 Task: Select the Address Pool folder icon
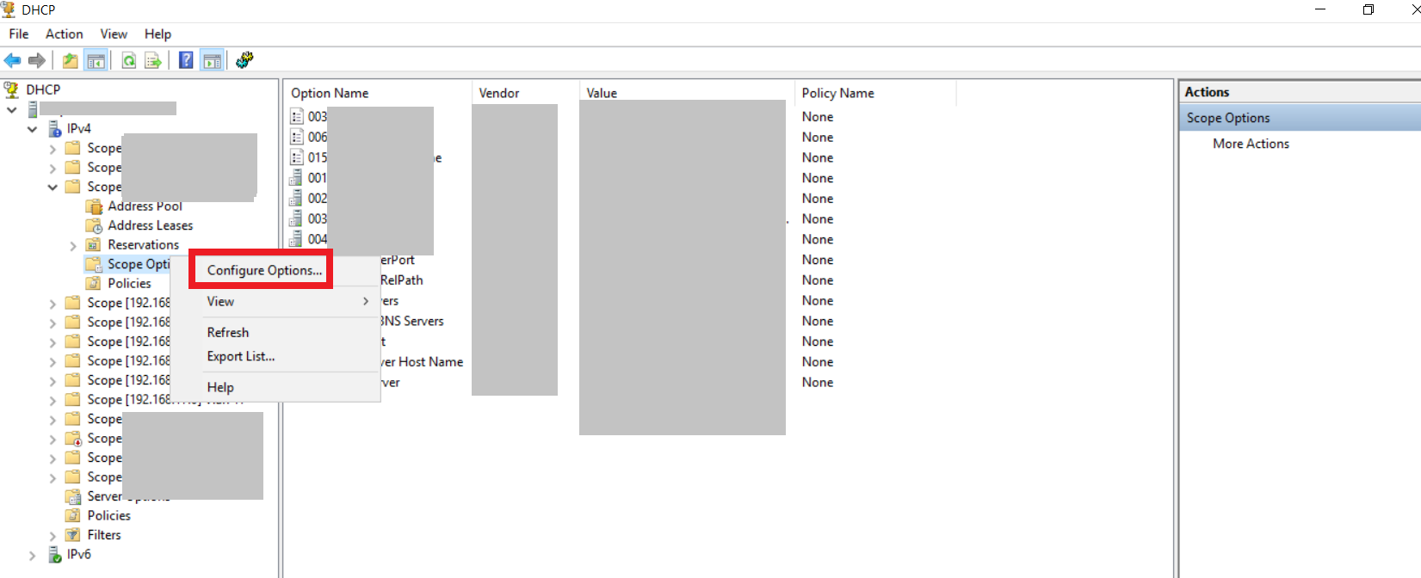coord(94,206)
